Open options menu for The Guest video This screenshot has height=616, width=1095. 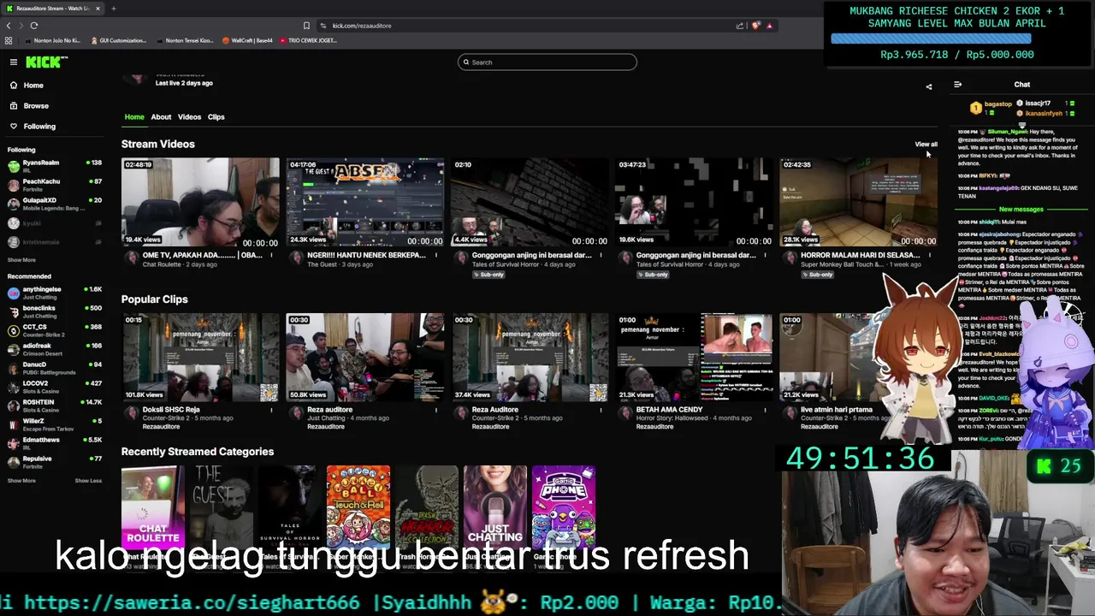436,255
